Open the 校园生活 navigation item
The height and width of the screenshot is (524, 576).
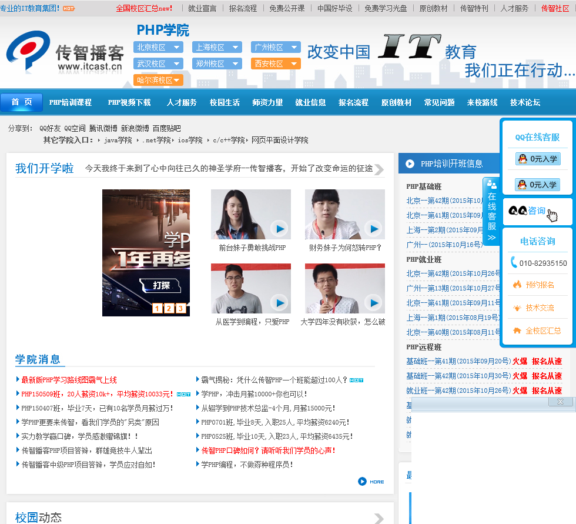225,102
